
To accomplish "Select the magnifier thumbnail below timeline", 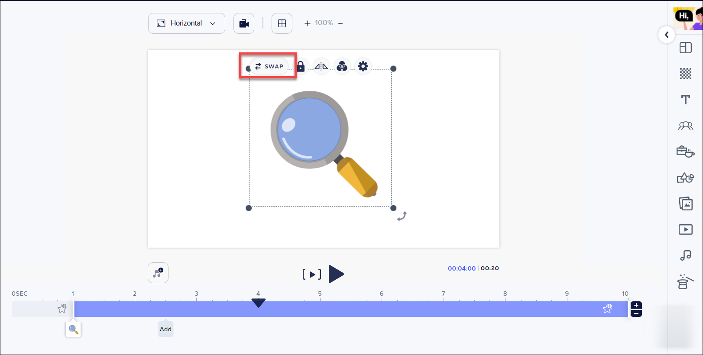I will coord(73,329).
